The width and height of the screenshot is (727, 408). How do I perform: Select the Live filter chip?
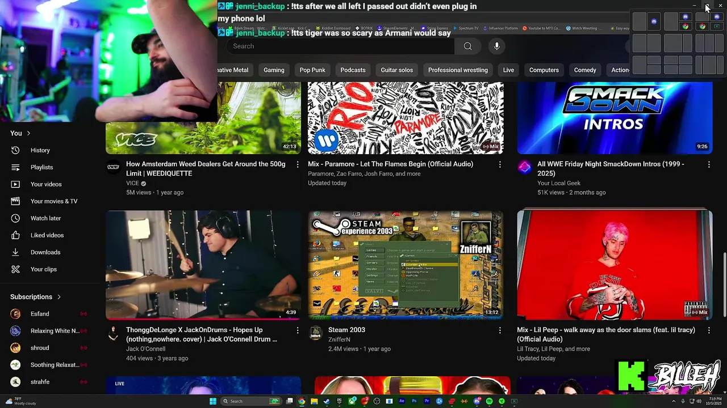point(508,70)
